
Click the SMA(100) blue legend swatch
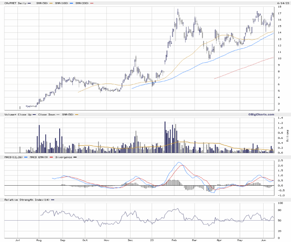[71, 3]
